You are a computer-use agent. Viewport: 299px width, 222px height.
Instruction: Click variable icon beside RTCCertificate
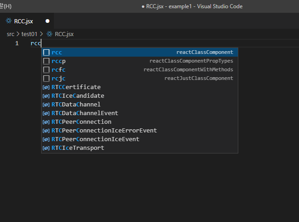(x=46, y=87)
